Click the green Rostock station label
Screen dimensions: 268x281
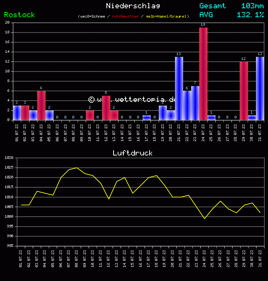pos(19,15)
